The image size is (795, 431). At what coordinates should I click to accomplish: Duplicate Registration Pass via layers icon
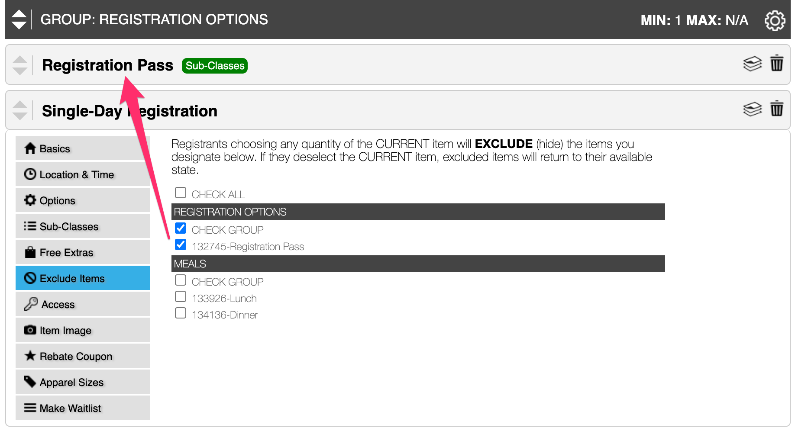coord(753,64)
